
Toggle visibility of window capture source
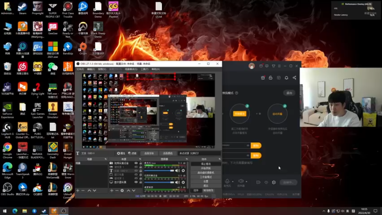[136, 174]
